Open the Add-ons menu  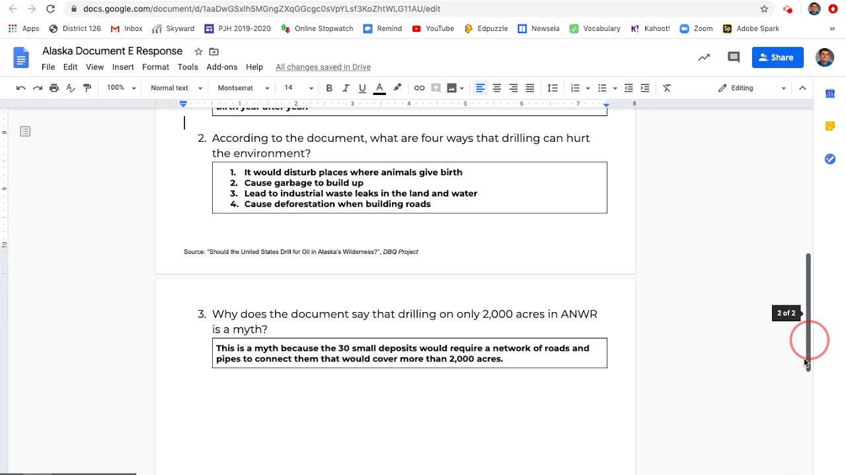coord(222,67)
